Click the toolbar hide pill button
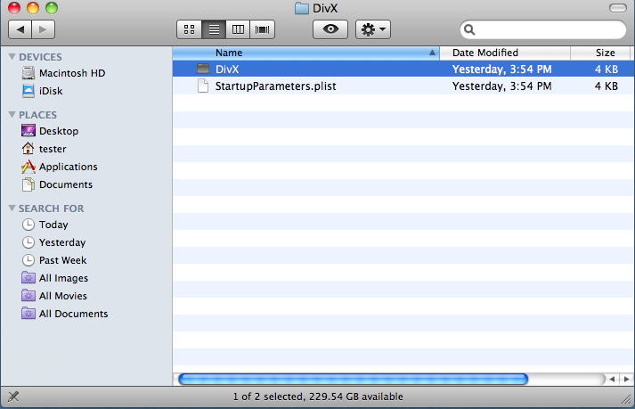This screenshot has width=635, height=409. pyautogui.click(x=617, y=8)
